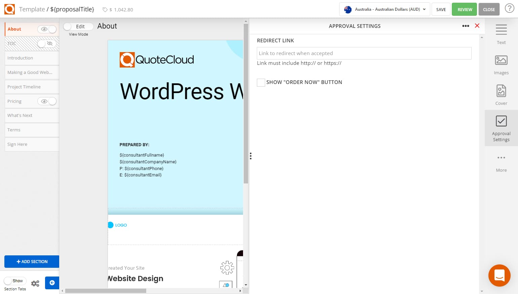Enable the Show Order Now Button checkbox

[x=261, y=82]
